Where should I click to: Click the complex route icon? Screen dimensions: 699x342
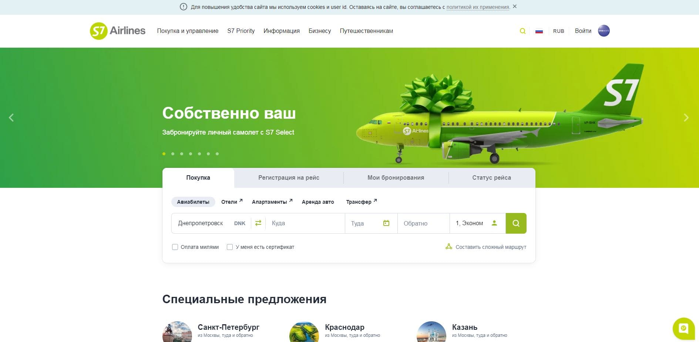pyautogui.click(x=449, y=247)
